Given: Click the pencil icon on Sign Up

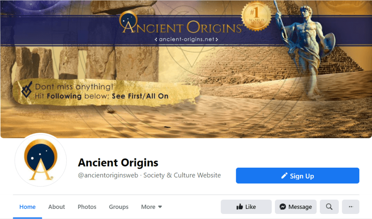Looking at the screenshot, I should pyautogui.click(x=284, y=176).
